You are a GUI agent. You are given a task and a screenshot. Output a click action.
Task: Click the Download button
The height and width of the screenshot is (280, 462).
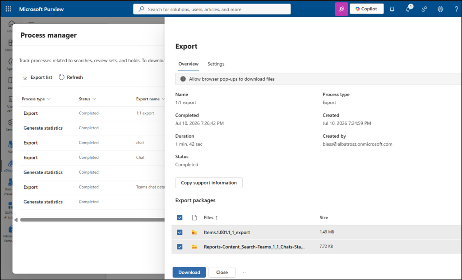[189, 272]
